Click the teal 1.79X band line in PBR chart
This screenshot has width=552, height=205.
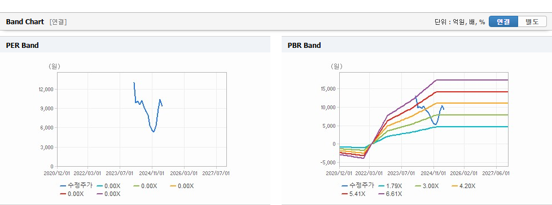pyautogui.click(x=472, y=127)
